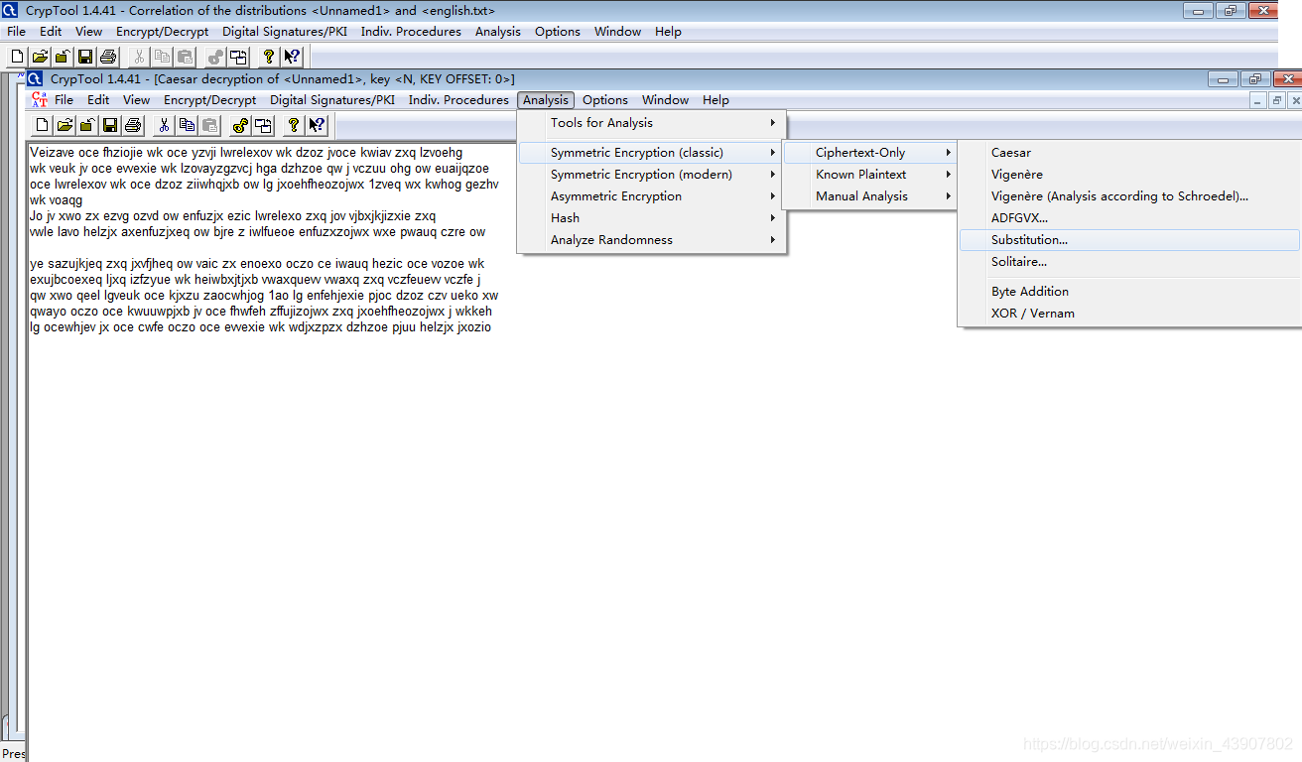Open Known Plaintext submenu entry
This screenshot has height=762, width=1302.
coord(869,175)
